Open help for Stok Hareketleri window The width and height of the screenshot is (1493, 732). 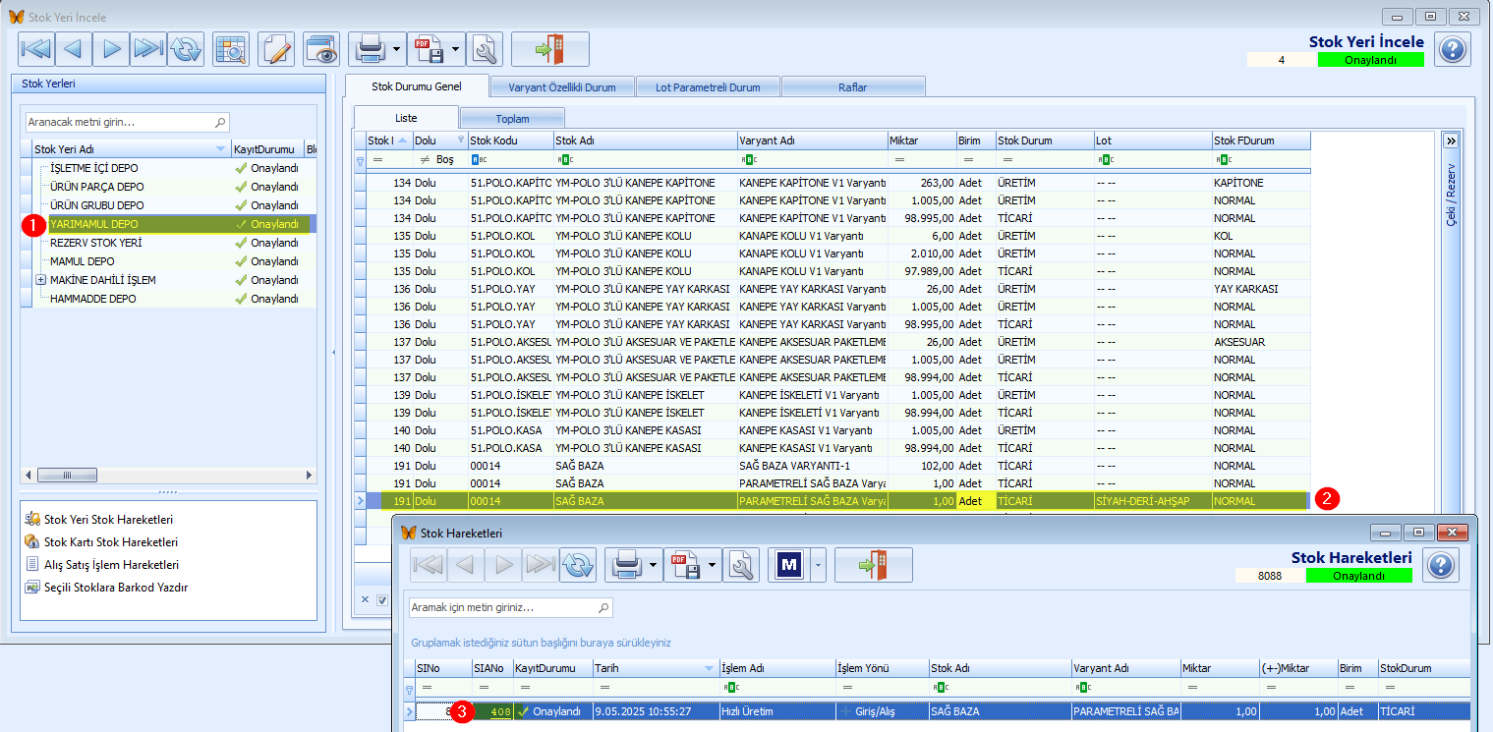(x=1440, y=565)
